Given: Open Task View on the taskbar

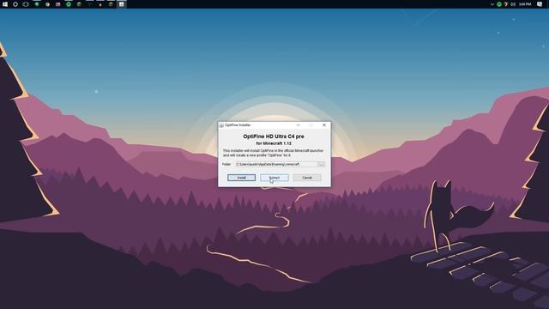Looking at the screenshot, I should coord(26,4).
